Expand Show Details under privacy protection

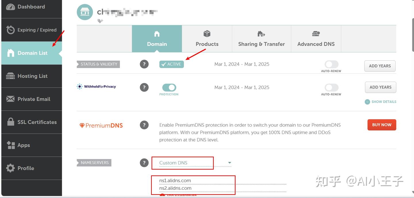pos(381,102)
